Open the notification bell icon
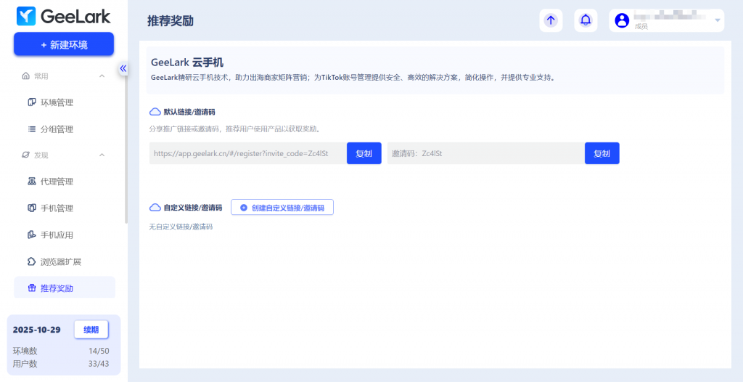 (586, 20)
